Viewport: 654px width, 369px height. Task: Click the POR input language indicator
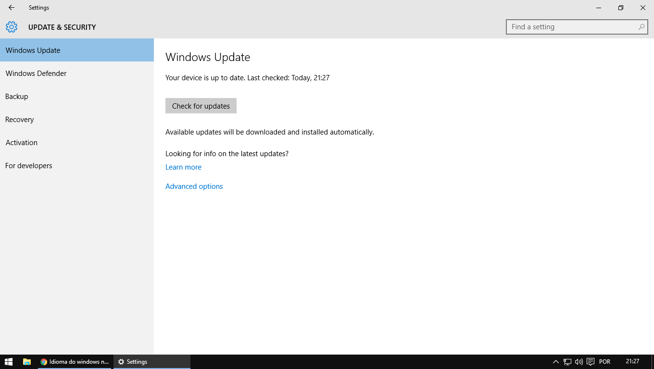604,362
